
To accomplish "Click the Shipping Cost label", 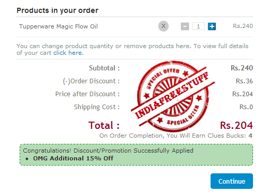I will point(97,107).
